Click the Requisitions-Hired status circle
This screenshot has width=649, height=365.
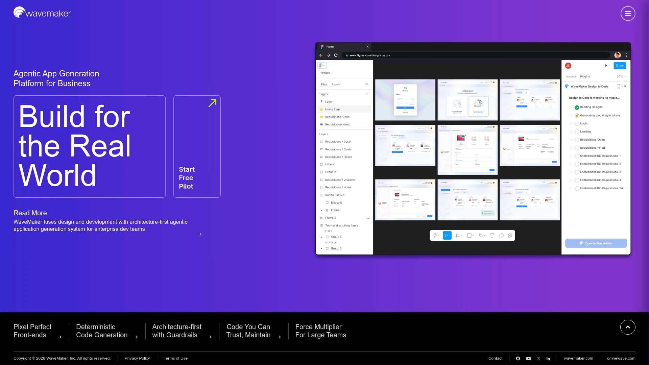pos(577,148)
